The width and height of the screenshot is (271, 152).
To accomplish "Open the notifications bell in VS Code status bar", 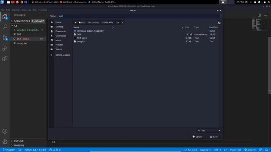I will (x=266, y=150).
